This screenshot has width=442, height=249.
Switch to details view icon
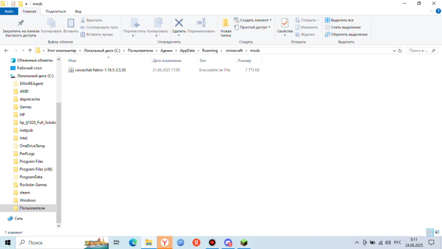pyautogui.click(x=430, y=232)
